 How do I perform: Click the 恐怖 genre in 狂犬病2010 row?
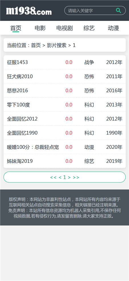(x=89, y=76)
